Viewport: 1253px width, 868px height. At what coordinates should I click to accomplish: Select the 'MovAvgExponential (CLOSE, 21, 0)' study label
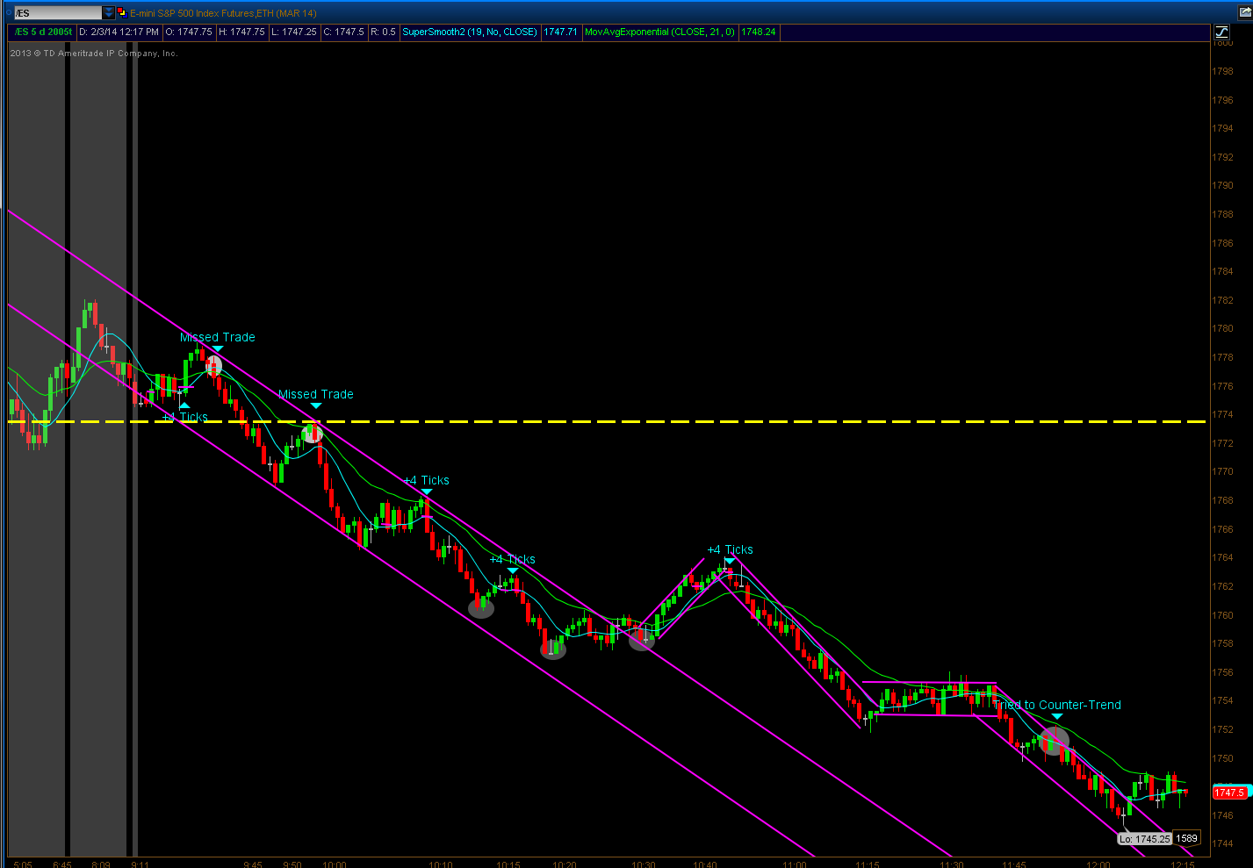tap(659, 32)
